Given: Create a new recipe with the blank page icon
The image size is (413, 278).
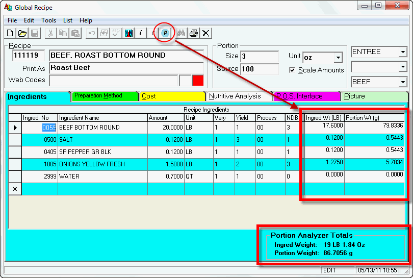Looking at the screenshot, I should [10, 33].
